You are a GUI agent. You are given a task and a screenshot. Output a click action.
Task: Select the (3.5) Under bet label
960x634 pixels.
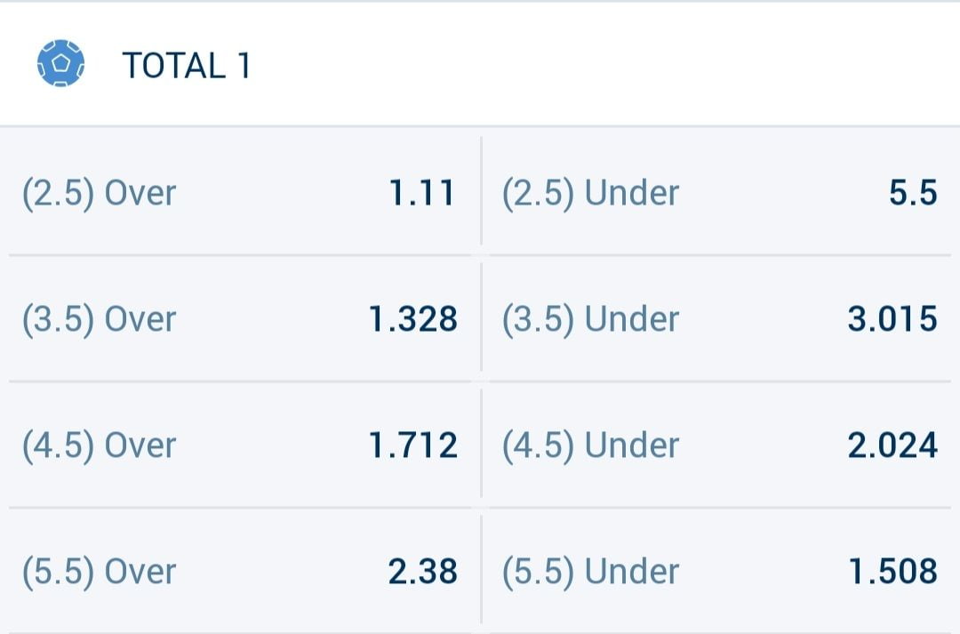click(x=590, y=319)
